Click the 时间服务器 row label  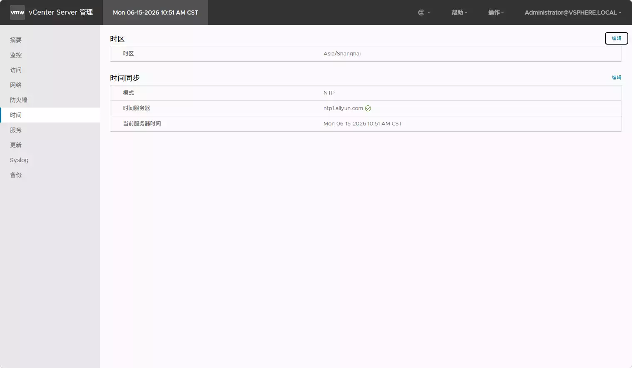137,108
